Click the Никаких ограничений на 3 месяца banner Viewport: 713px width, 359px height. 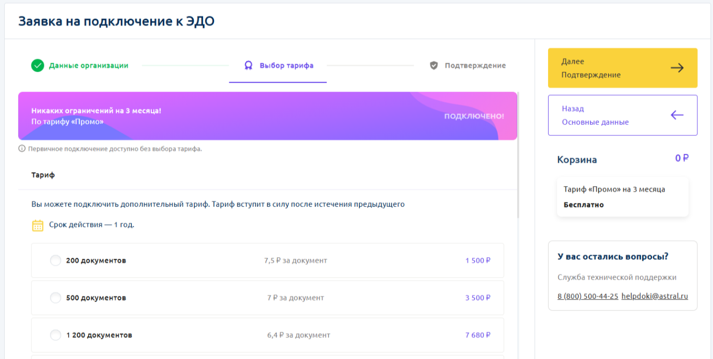(x=268, y=116)
